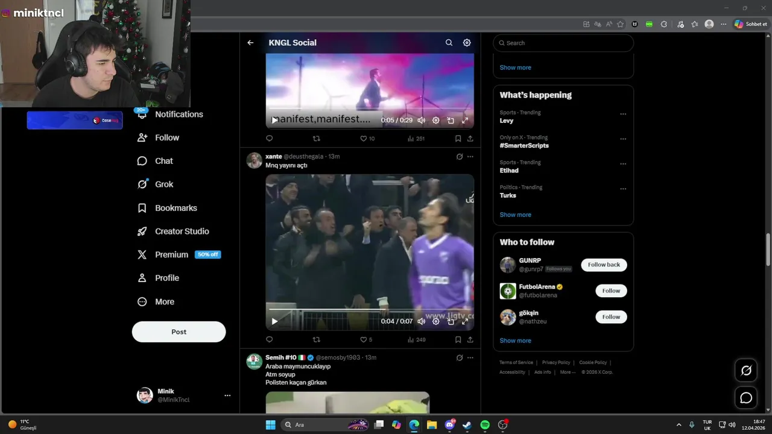Seek xante's video progress bar
772x434 pixels.
370,310
